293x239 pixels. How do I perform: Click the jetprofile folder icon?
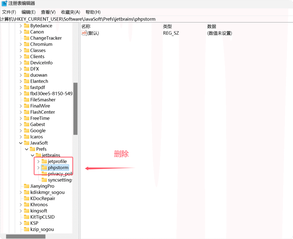[x=44, y=161]
